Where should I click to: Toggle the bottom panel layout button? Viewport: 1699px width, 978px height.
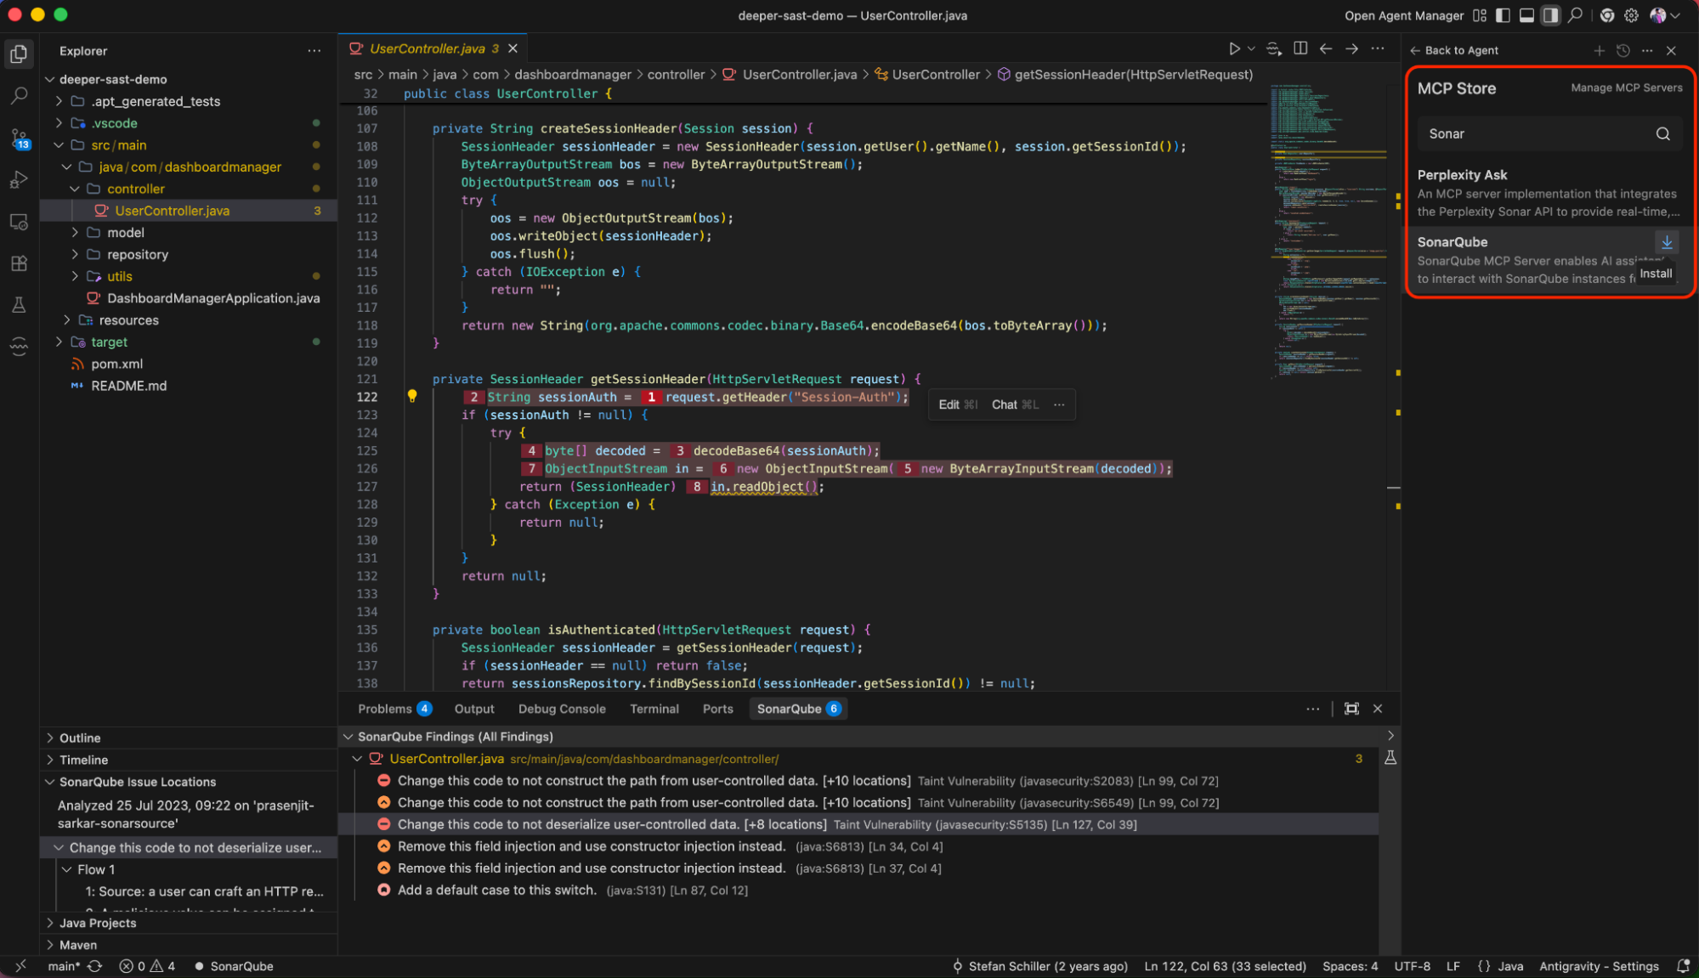point(1526,15)
